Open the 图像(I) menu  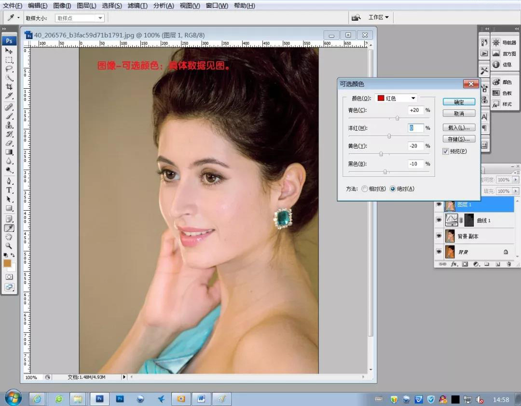pos(62,6)
